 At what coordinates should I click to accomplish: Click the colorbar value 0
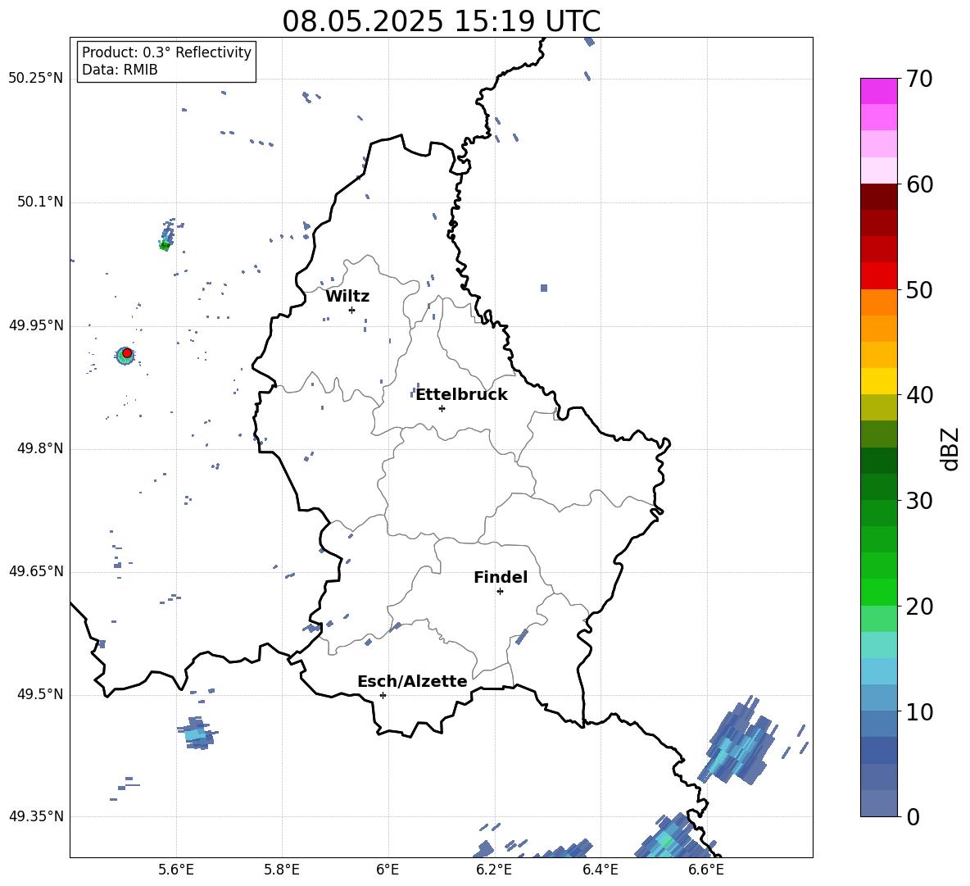tap(913, 817)
